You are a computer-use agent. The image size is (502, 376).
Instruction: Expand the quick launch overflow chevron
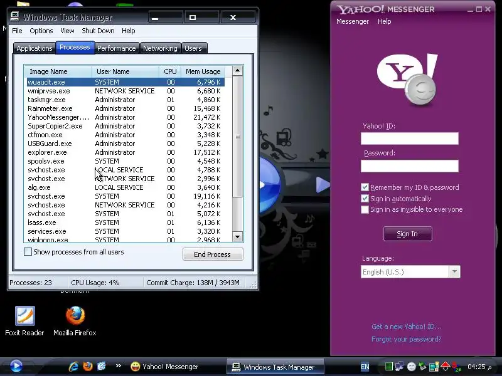(x=119, y=366)
